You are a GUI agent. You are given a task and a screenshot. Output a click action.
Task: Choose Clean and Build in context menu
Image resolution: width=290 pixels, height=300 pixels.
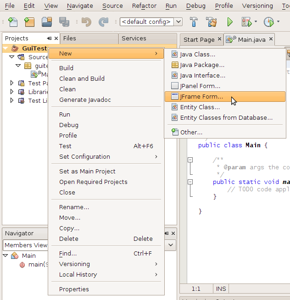[x=106, y=78]
